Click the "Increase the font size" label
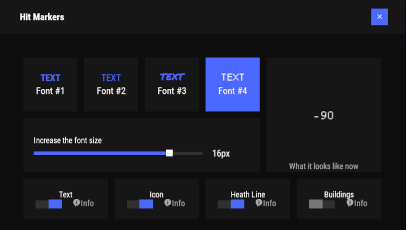 pyautogui.click(x=68, y=140)
